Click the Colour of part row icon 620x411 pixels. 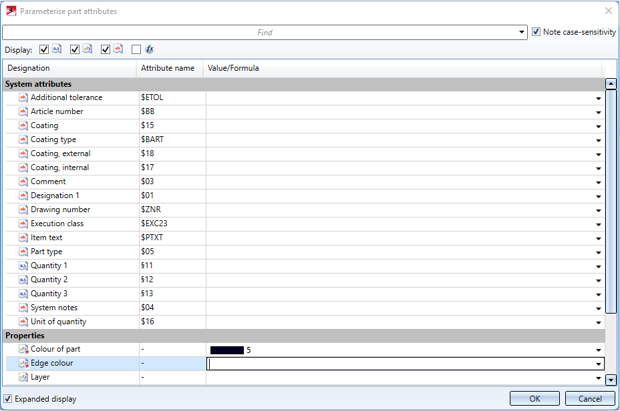(x=24, y=350)
